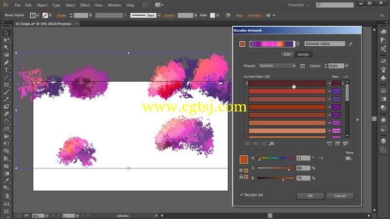Toggle the Recolor Art checkbox
Viewport: 390px width, 219px height.
click(241, 195)
